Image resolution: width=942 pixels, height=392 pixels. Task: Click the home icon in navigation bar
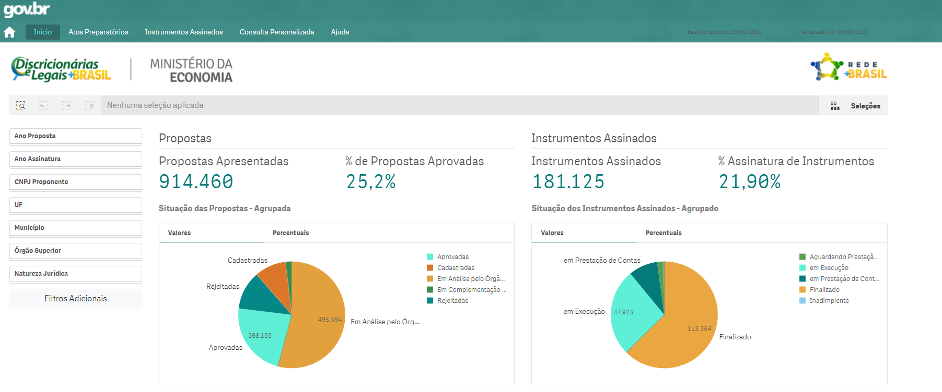coord(9,32)
